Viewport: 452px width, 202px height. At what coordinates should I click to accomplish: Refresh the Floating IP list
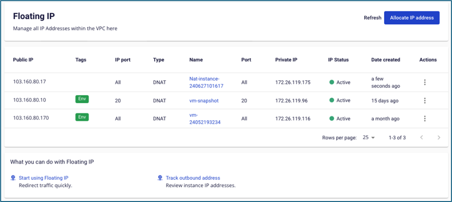pos(373,18)
